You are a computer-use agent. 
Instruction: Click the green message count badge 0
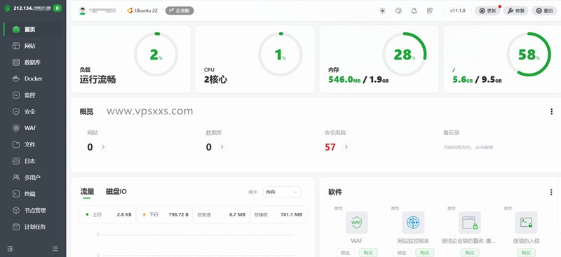point(57,8)
